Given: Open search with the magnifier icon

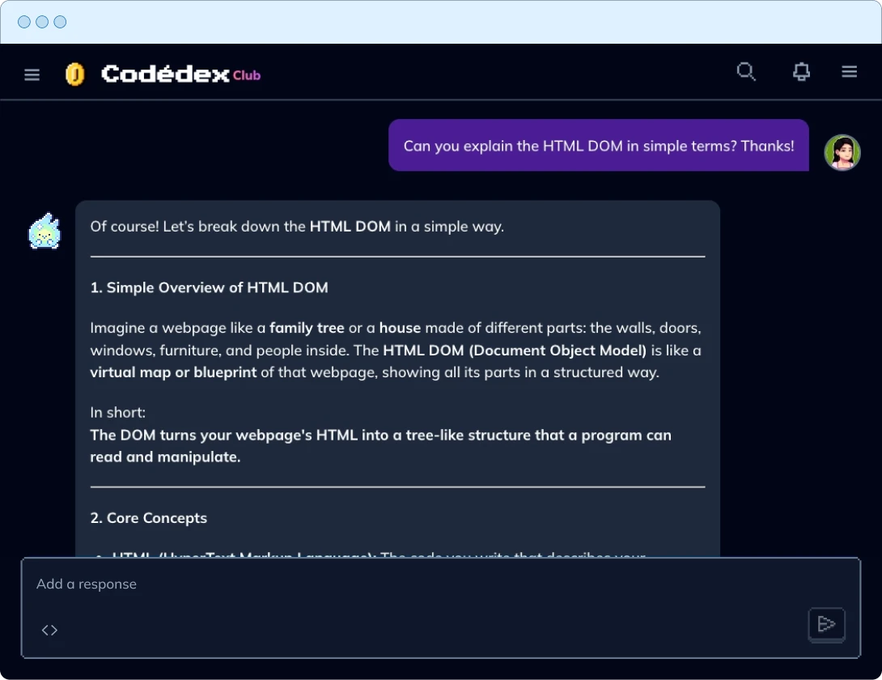Looking at the screenshot, I should [746, 71].
